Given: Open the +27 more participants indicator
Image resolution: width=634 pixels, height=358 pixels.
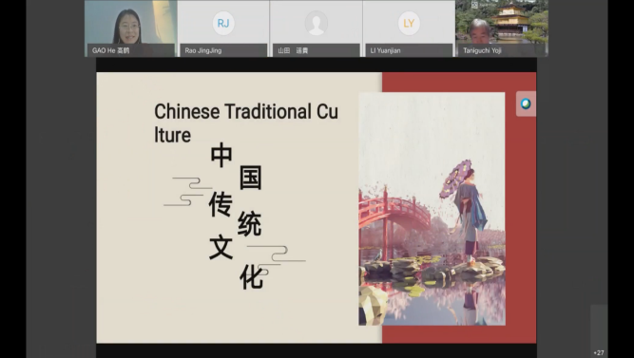Looking at the screenshot, I should [599, 352].
